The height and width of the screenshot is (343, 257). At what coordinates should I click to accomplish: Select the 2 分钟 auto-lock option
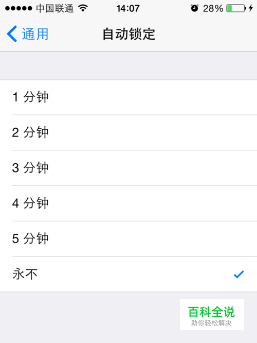pos(128,132)
